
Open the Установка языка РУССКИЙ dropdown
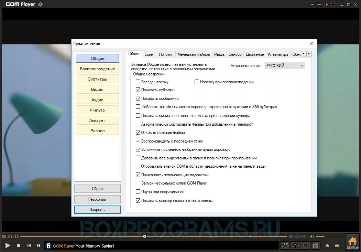(x=285, y=66)
